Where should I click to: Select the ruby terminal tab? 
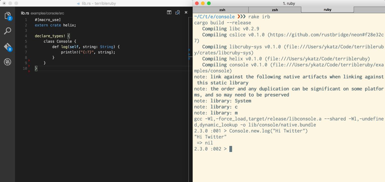[328, 10]
